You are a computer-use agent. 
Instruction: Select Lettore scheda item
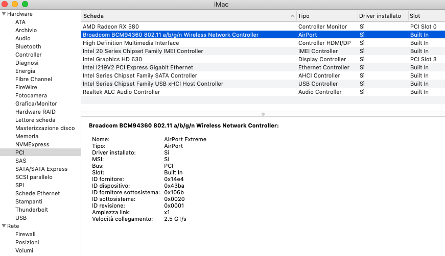35,120
